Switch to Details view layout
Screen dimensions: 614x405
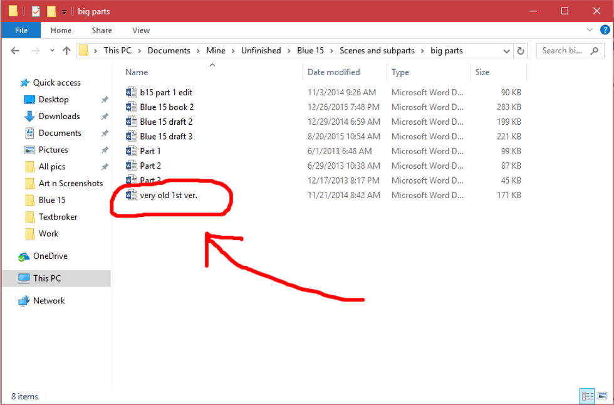click(587, 396)
